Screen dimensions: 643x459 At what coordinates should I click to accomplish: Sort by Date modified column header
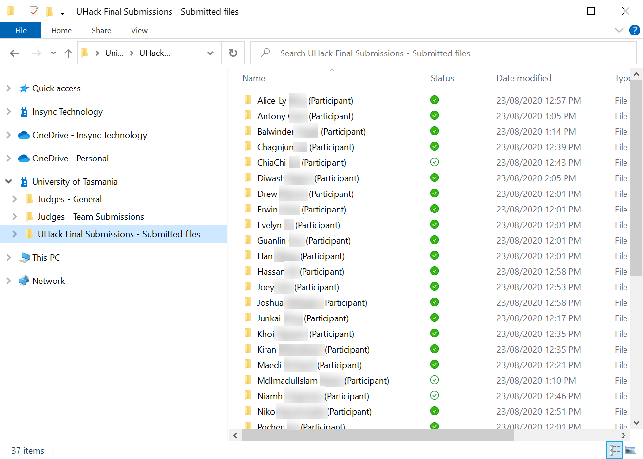524,78
